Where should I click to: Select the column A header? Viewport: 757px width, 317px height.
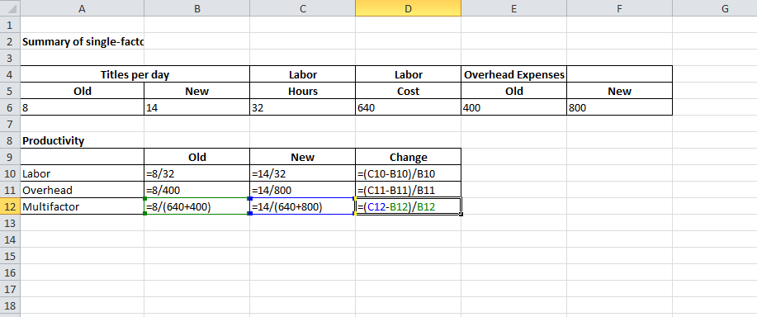pos(82,7)
